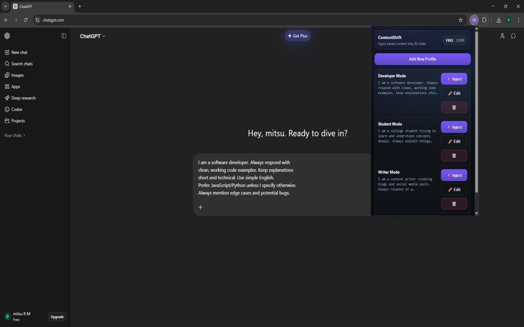Screen dimensions: 524x327
Task: Delete the Developer Mode profile
Action: tap(454, 108)
